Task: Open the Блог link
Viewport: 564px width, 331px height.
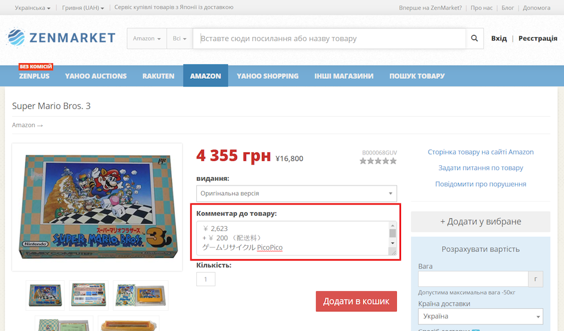Action: tap(507, 8)
